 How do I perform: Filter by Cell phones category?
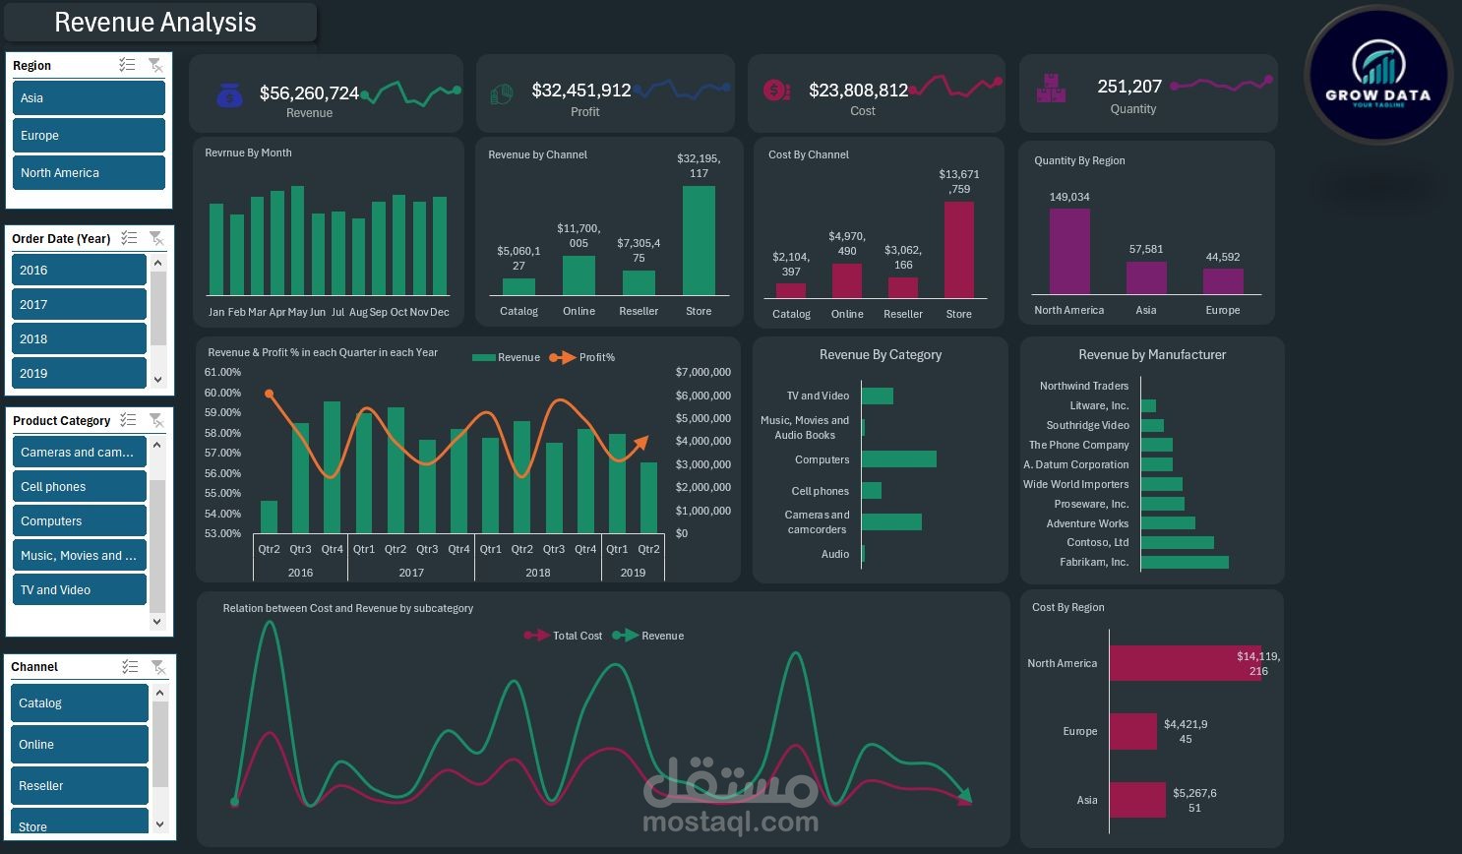click(x=80, y=487)
